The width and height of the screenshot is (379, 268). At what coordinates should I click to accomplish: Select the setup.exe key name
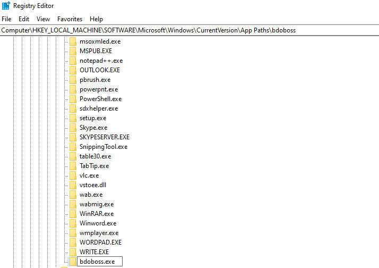(93, 118)
